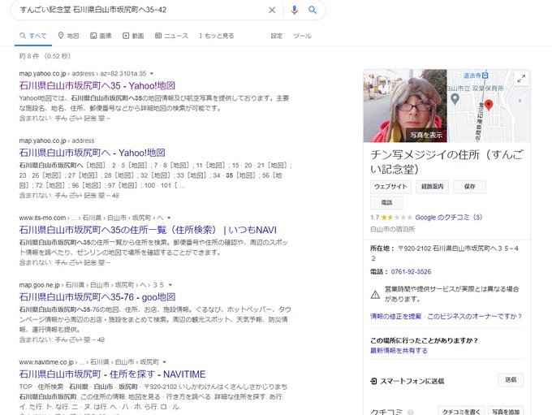Screen dimensions: 552x415
Task: Click the 1.7 star rating stars
Action: click(x=396, y=218)
